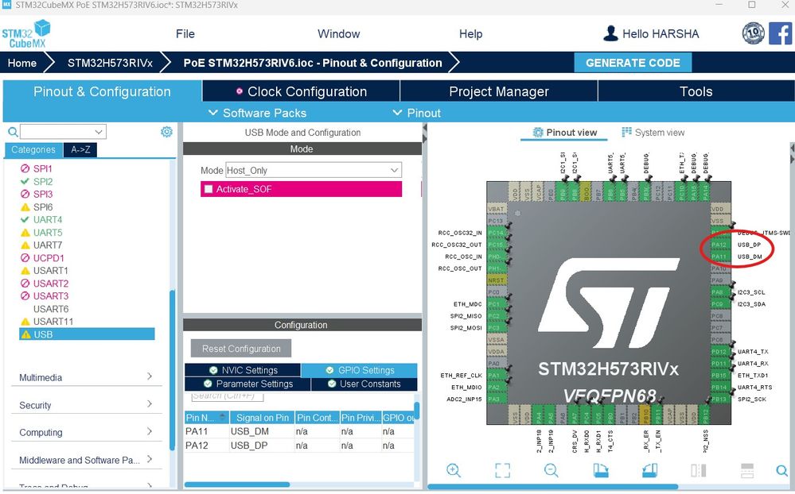Click the user profile silhouette icon
Screen dimensions: 795x494
pos(610,33)
